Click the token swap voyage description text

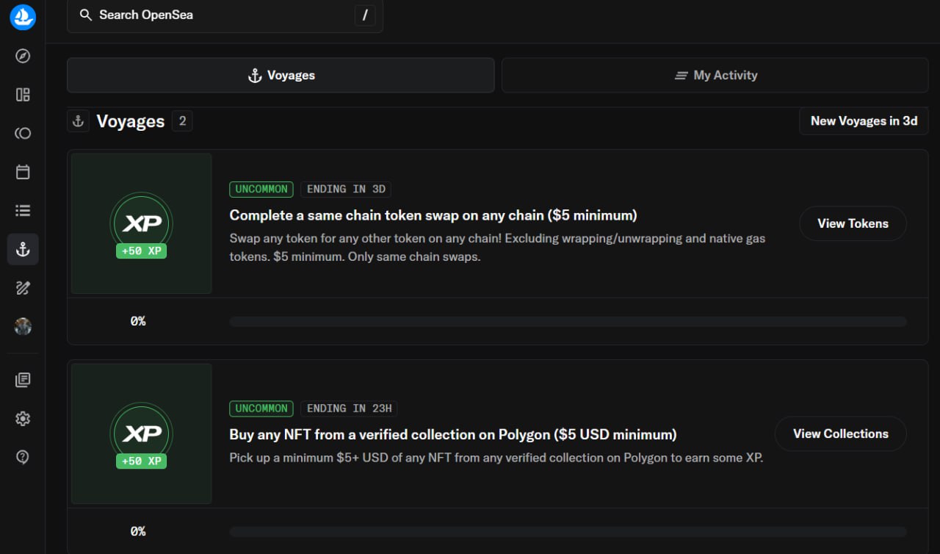(497, 248)
